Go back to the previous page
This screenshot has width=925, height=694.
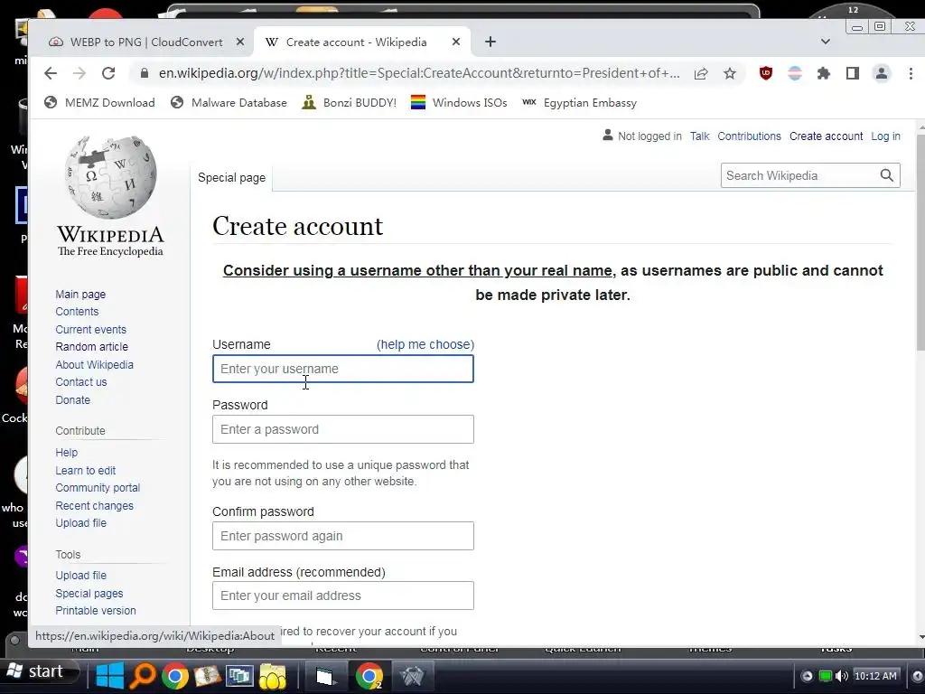point(51,73)
